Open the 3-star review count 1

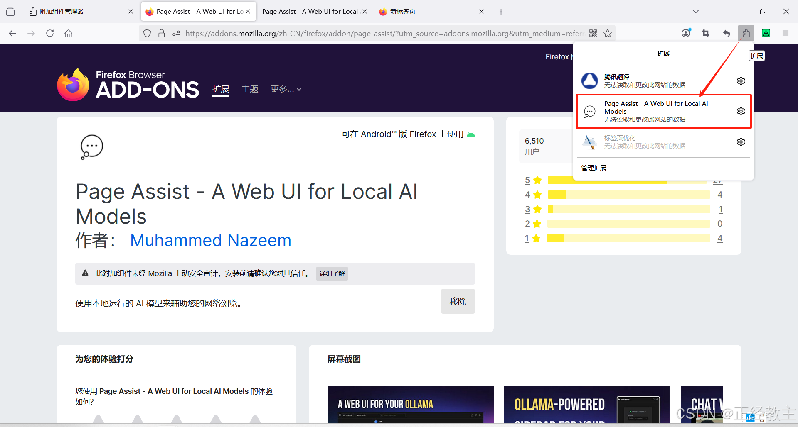(720, 209)
